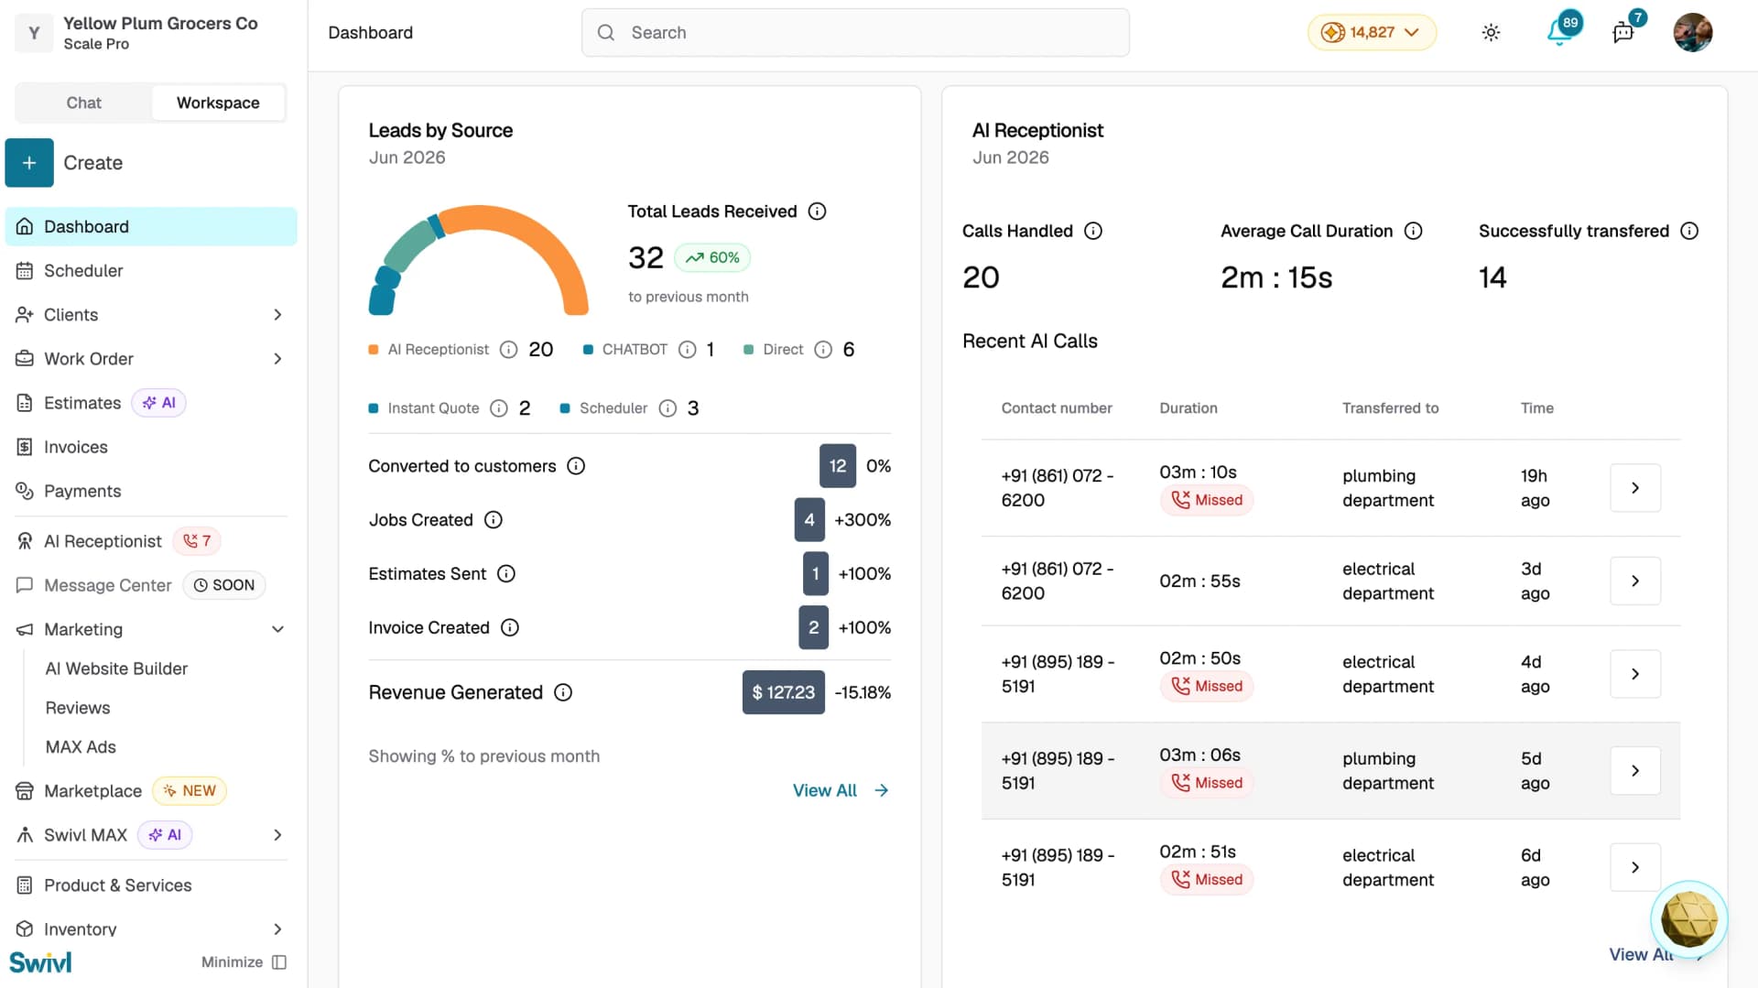Click the blue plus Create icon
The height and width of the screenshot is (988, 1758).
point(29,163)
